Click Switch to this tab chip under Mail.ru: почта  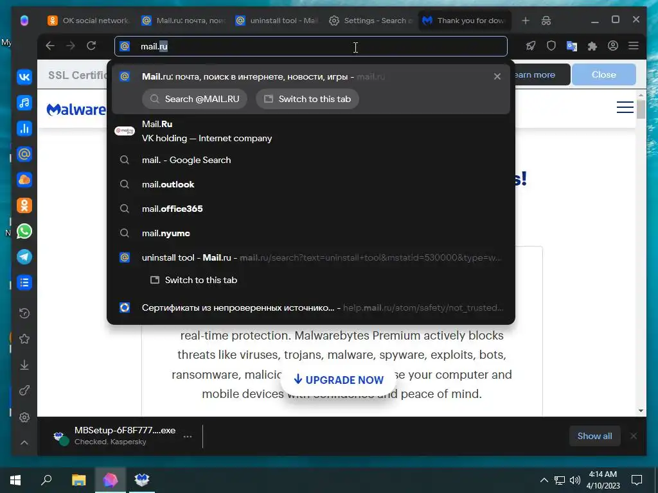(307, 99)
